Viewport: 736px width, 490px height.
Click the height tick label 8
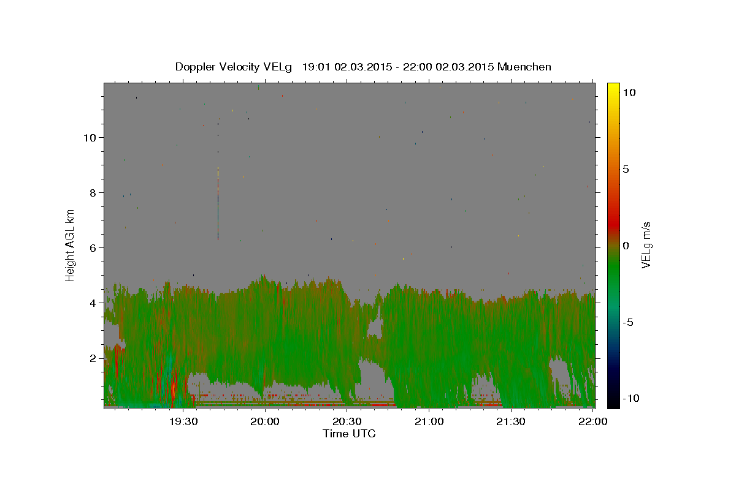tap(93, 192)
